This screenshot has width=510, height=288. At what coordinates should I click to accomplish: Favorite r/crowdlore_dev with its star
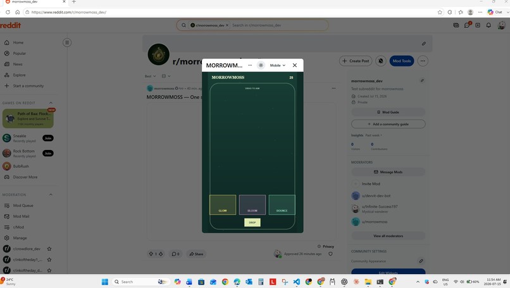click(x=49, y=249)
